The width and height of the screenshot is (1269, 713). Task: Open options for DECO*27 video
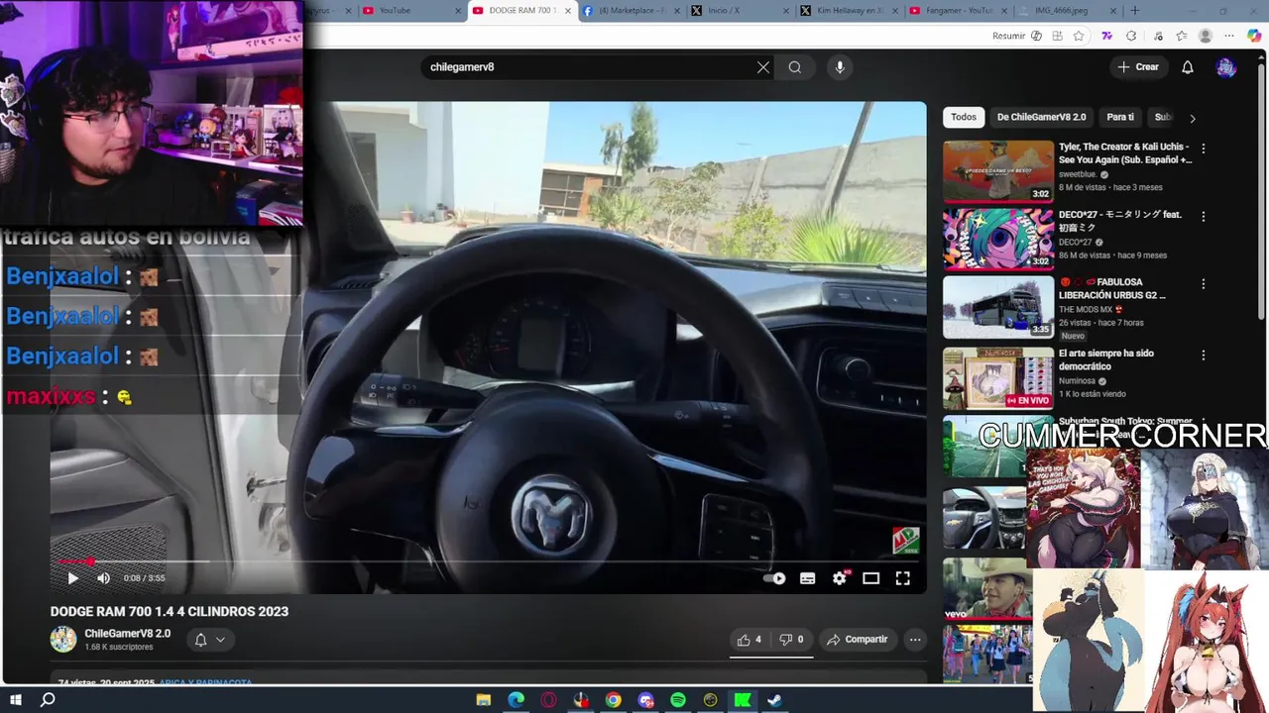click(x=1204, y=216)
